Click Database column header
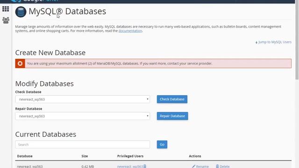299x168 pixels. [25, 156]
